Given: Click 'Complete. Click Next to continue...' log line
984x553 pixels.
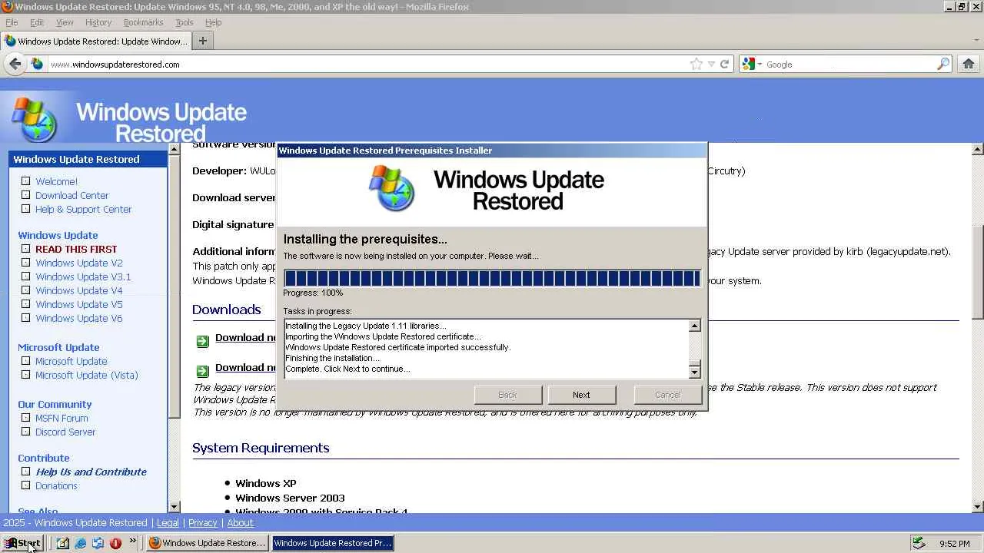Looking at the screenshot, I should coord(347,369).
